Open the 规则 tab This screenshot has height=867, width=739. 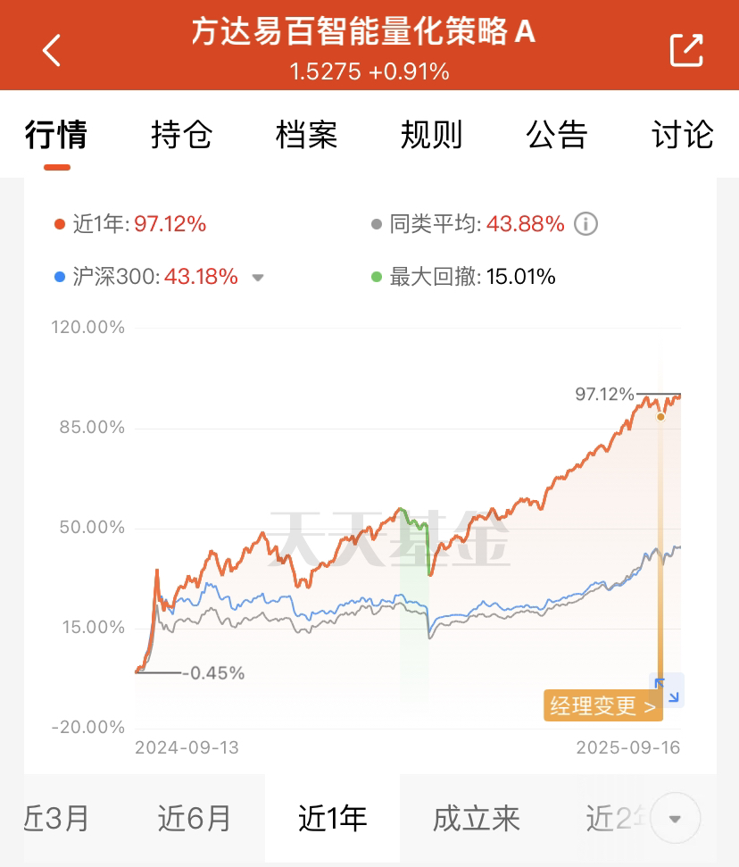[x=432, y=134]
